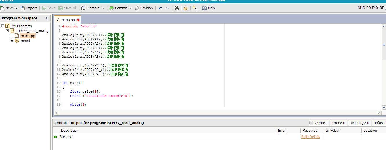The image size is (386, 150).
Task: Click the undo arrow icon
Action: click(x=160, y=8)
